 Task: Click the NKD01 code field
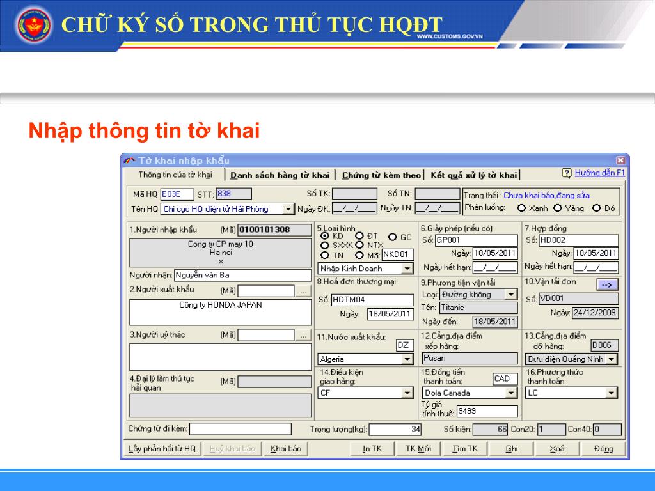398,254
